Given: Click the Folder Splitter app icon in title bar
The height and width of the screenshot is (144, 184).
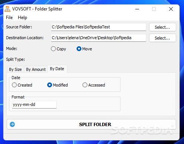Looking at the screenshot, I should tap(7, 9).
